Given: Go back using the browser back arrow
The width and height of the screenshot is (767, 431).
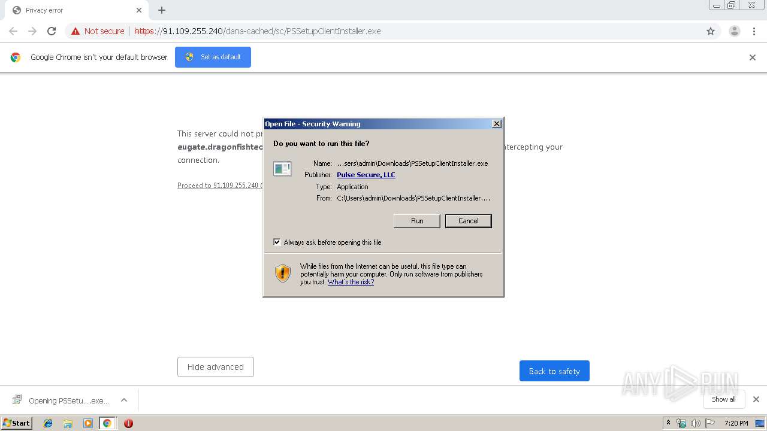Looking at the screenshot, I should point(13,31).
